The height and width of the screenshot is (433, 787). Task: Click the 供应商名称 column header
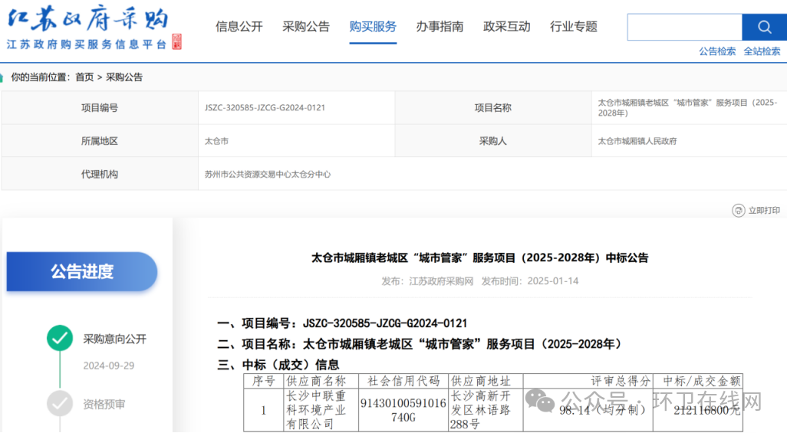tap(321, 382)
